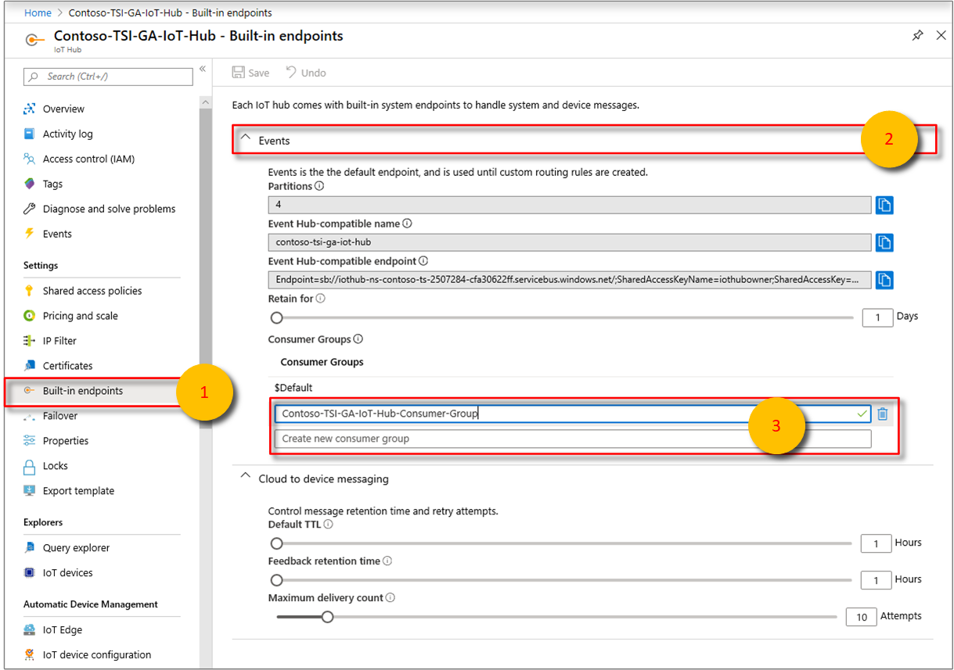This screenshot has width=954, height=670.
Task: Save the endpoint changes
Action: click(x=250, y=72)
